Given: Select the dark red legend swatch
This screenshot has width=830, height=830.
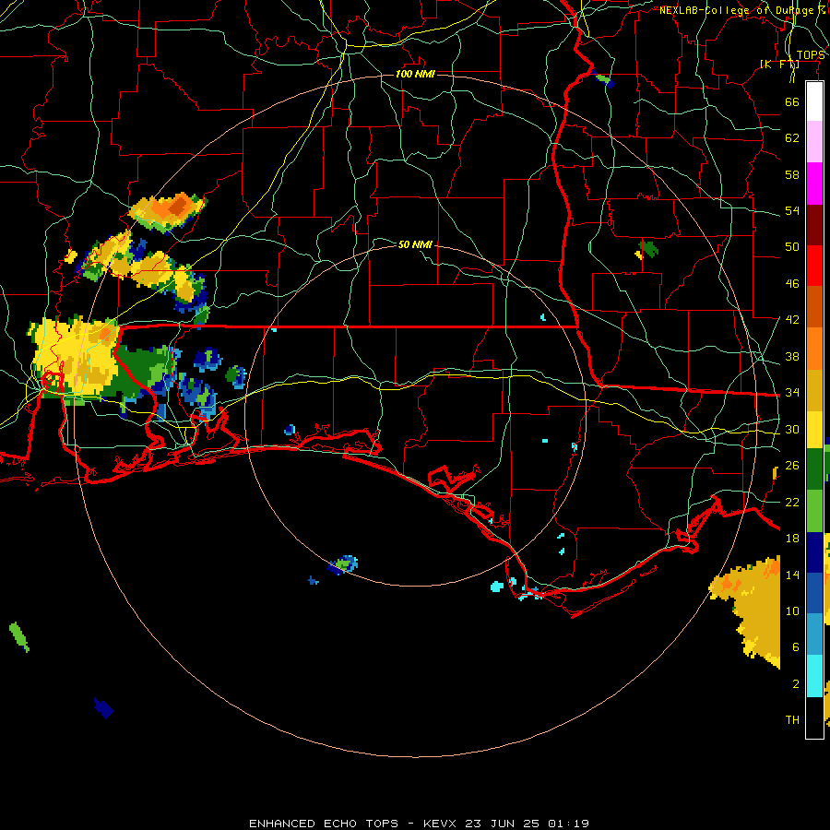Looking at the screenshot, I should tap(814, 224).
